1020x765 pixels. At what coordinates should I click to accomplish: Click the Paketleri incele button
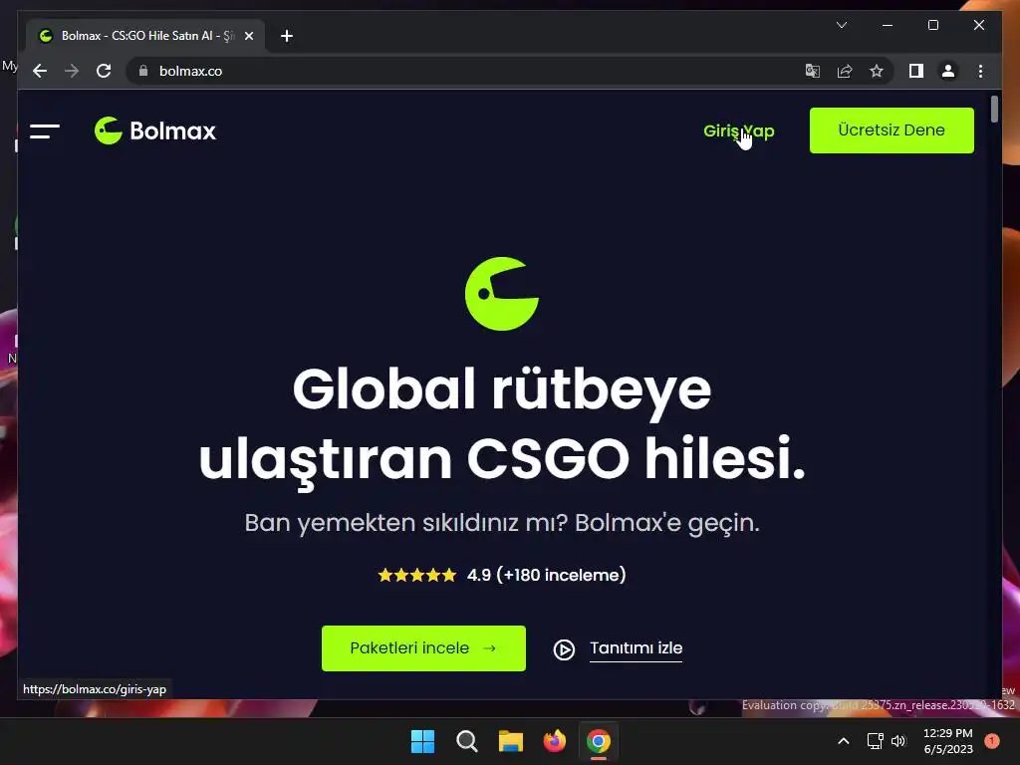423,647
